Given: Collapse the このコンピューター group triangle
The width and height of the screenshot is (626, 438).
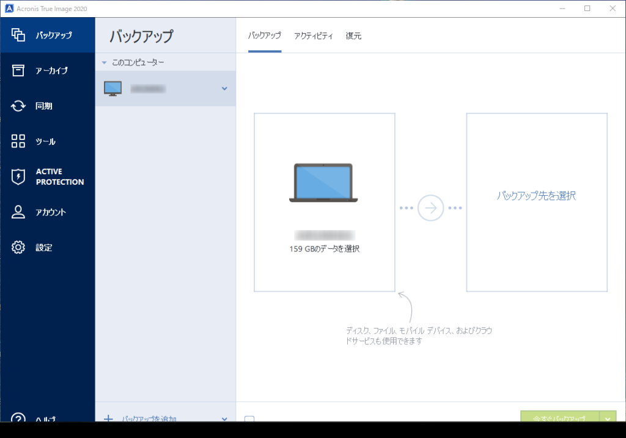Looking at the screenshot, I should (104, 63).
